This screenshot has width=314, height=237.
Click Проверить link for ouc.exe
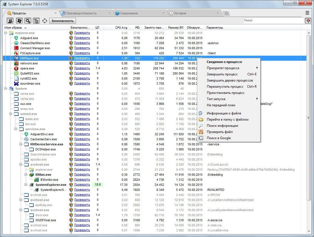pos(82,104)
